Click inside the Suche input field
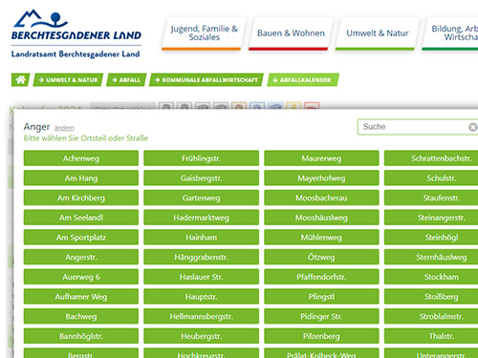 (413, 127)
